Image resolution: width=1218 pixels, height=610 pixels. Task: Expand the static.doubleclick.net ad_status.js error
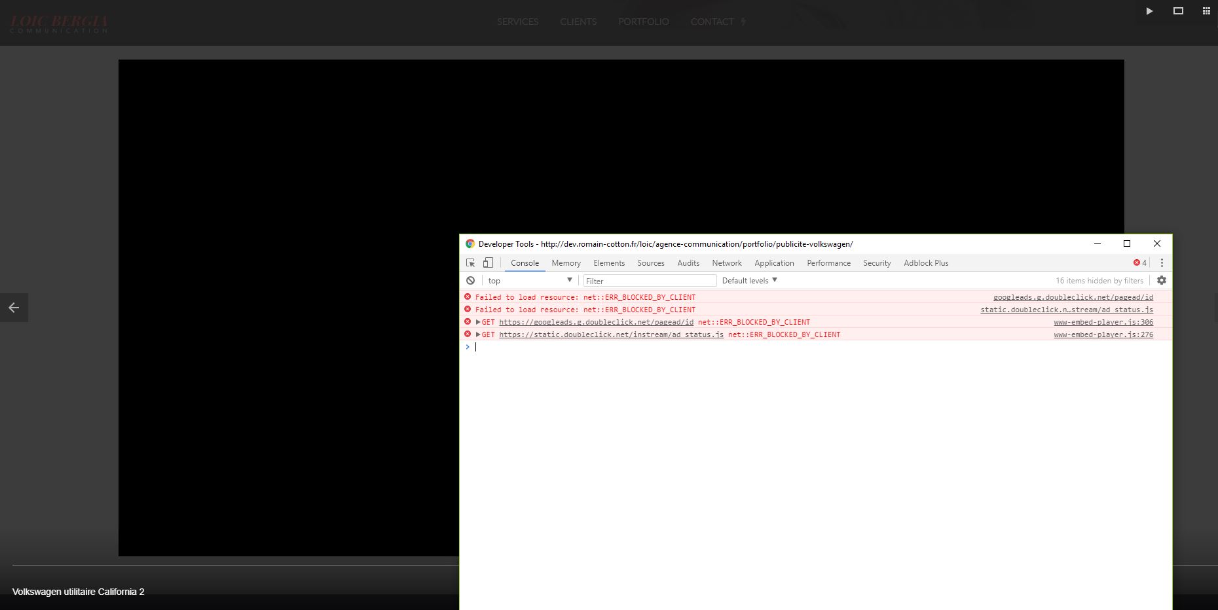point(479,334)
